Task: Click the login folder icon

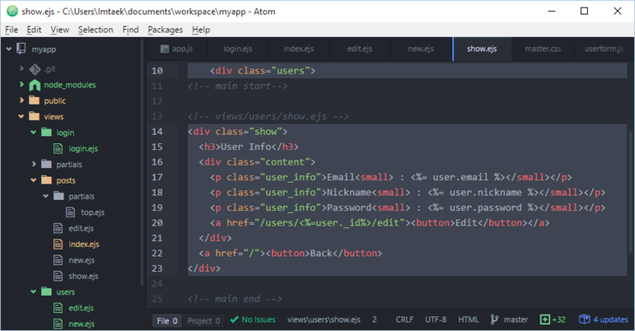Action: pyautogui.click(x=46, y=132)
